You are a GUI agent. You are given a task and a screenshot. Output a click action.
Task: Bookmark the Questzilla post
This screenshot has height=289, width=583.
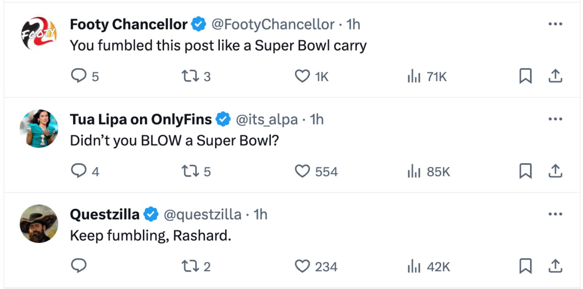[525, 266]
